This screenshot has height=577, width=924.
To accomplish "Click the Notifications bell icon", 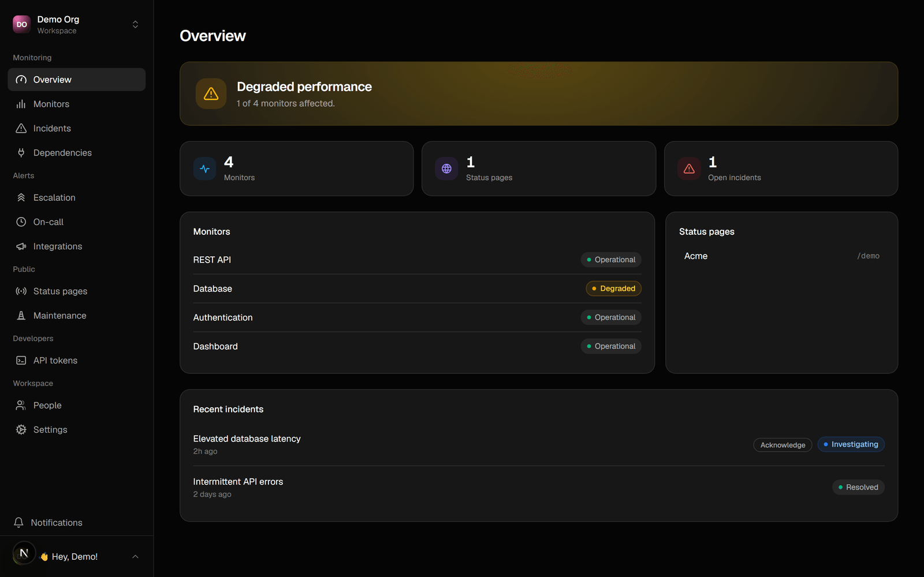I will tap(18, 523).
